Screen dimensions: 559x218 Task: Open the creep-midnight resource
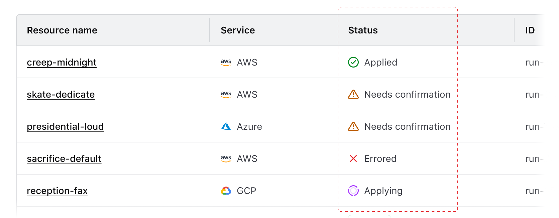click(x=62, y=62)
